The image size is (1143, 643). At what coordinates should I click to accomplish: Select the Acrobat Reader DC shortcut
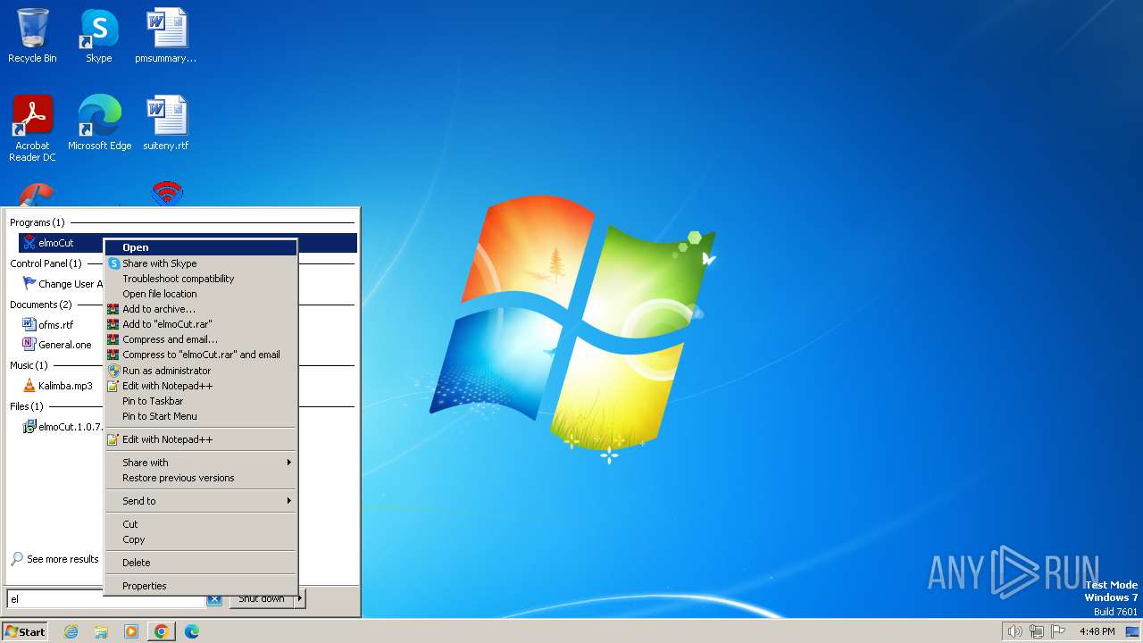(x=32, y=129)
